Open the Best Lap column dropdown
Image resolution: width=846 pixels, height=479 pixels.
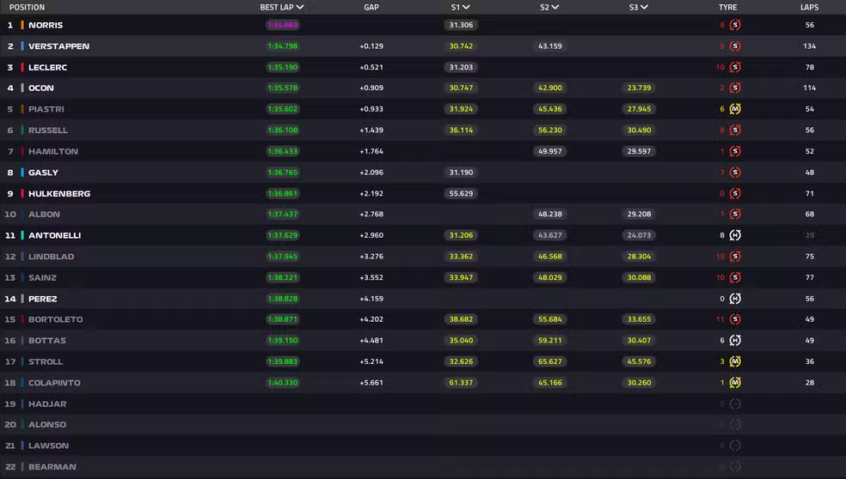pyautogui.click(x=299, y=7)
